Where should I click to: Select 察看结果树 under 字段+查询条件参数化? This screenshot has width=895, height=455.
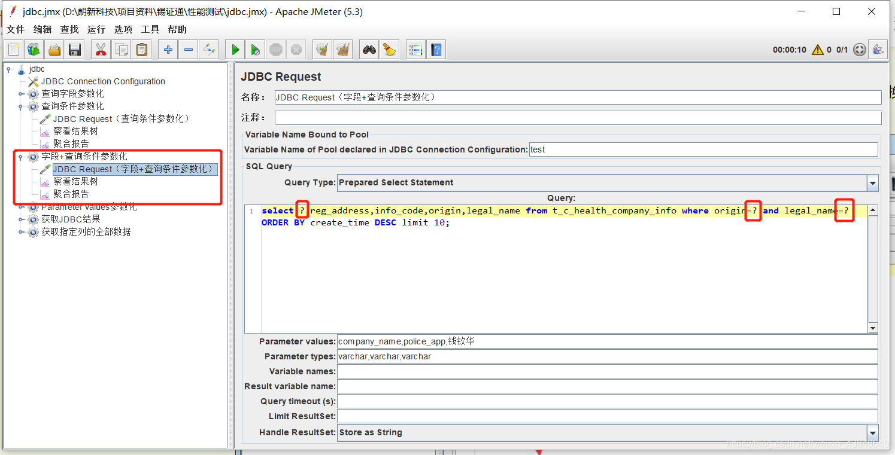[75, 181]
